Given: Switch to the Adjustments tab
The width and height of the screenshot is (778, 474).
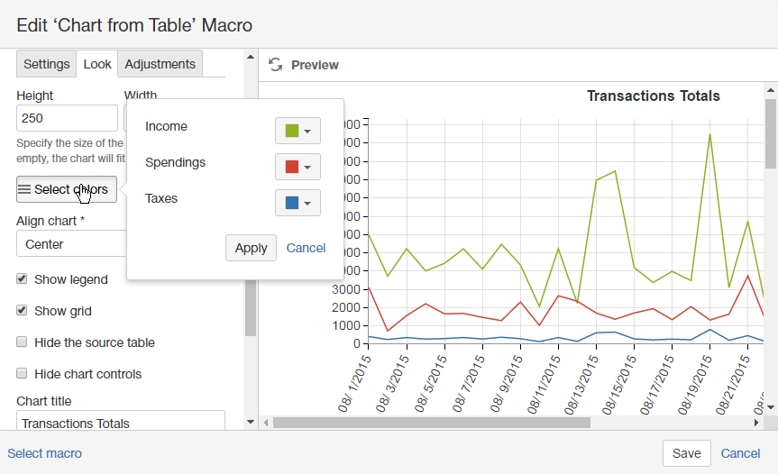Looking at the screenshot, I should 160,64.
